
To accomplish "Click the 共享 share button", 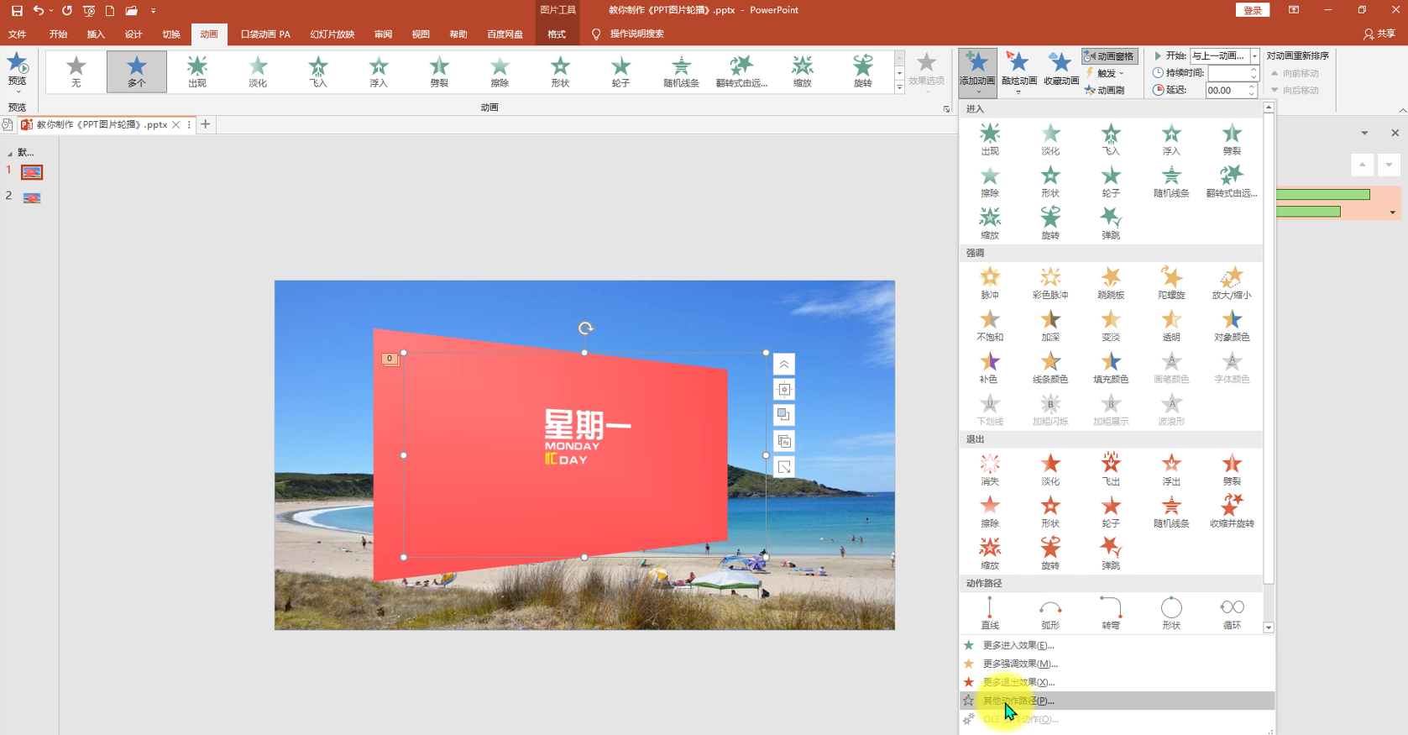I will click(1379, 34).
